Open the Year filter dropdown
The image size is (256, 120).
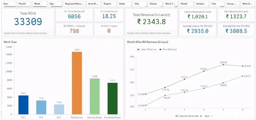pyautogui.click(x=9, y=4)
